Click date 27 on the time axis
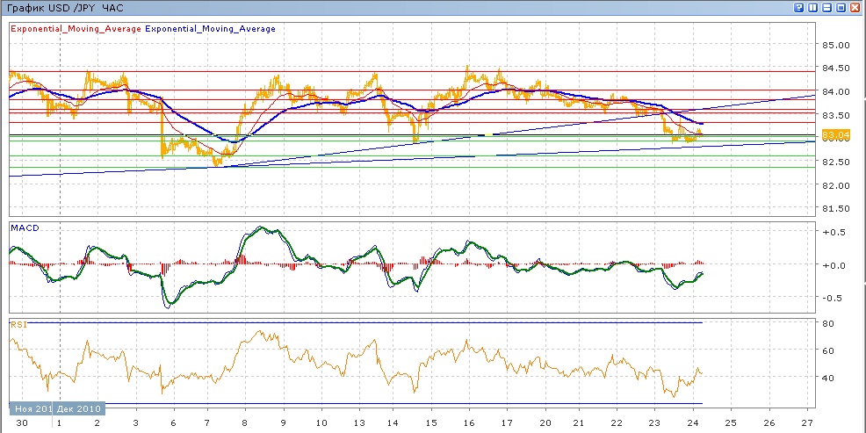The width and height of the screenshot is (866, 433). pos(806,423)
